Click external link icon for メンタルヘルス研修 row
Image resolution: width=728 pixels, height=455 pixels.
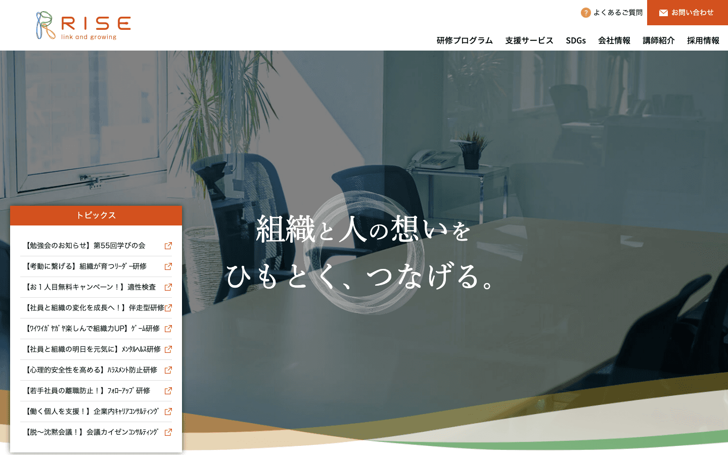(x=168, y=349)
